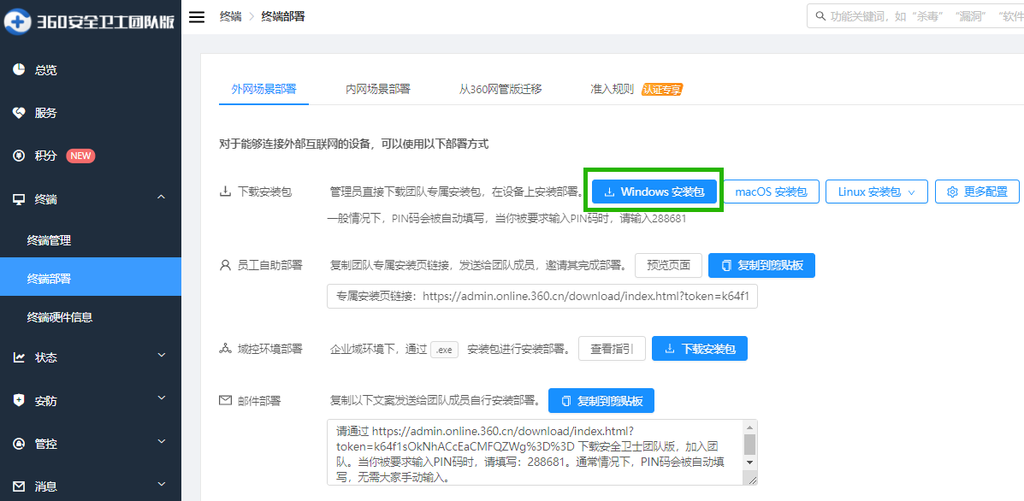Click the 360安全卫士团队版 logo
The image size is (1024, 501).
pos(90,21)
